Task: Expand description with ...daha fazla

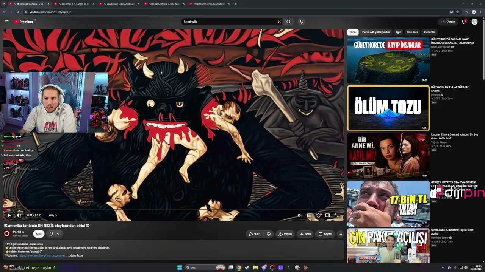Action: click(x=75, y=255)
